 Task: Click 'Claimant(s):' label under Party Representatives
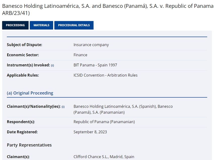tap(18, 157)
